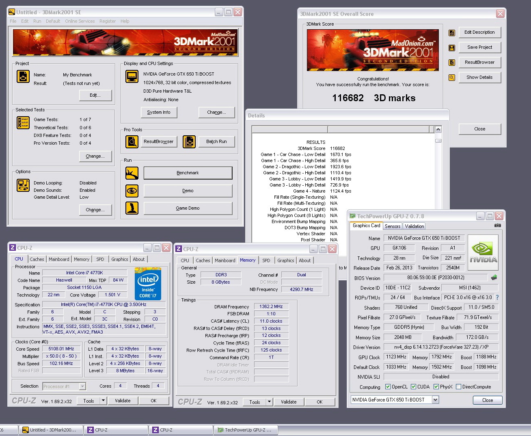Click the Options looping icon
This screenshot has width=531, height=436.
(23, 185)
